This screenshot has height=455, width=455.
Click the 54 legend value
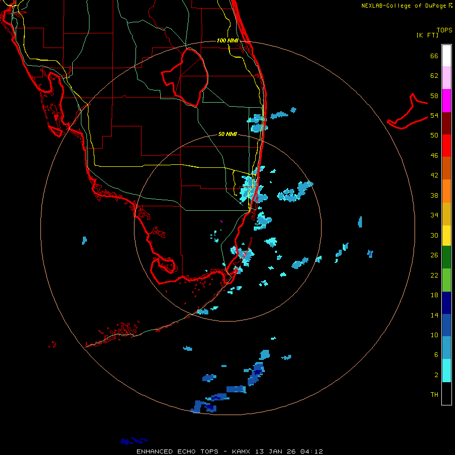coord(434,115)
